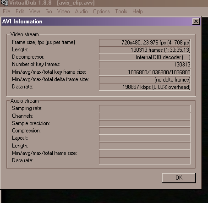Click the empty Sample precision field
The height and width of the screenshot is (203, 208).
coord(145,123)
